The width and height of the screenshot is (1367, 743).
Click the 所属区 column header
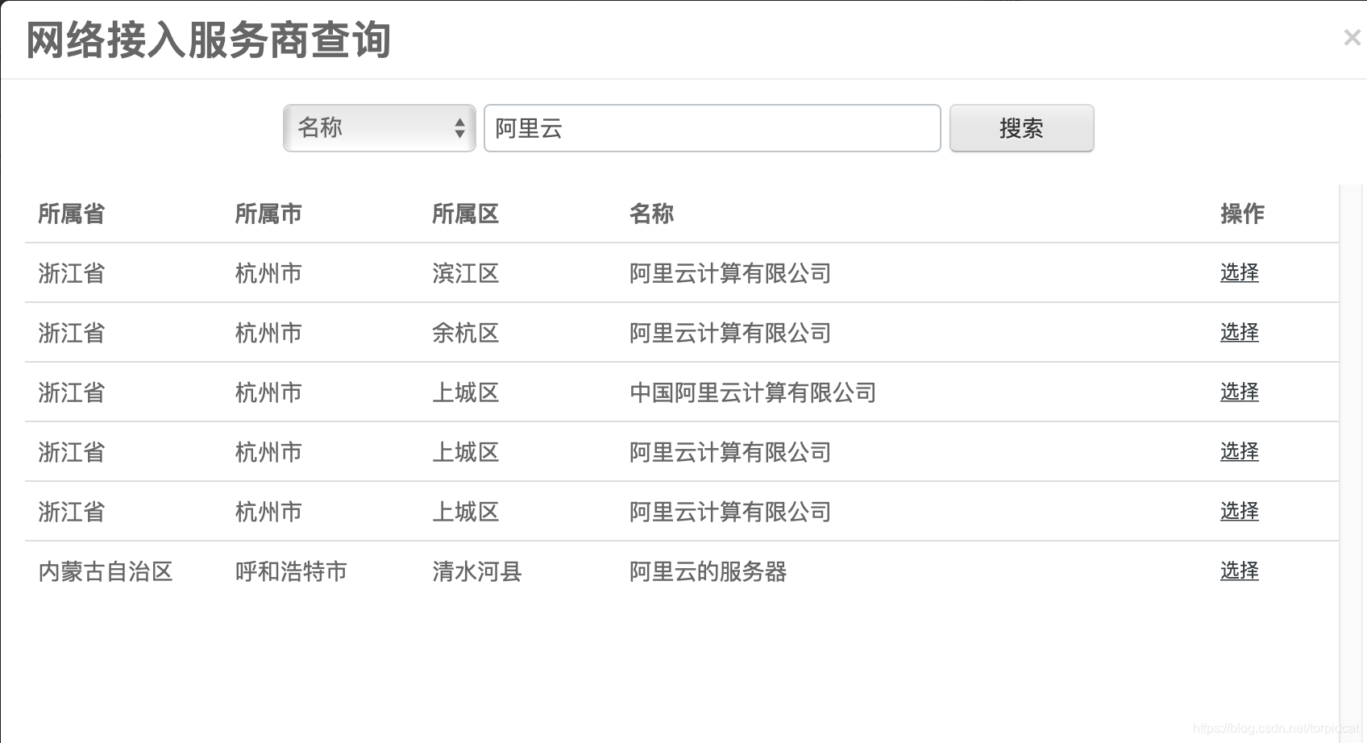coord(465,214)
